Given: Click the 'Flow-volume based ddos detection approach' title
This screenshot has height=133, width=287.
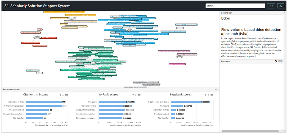Looking at the screenshot, I should pos(251,32).
